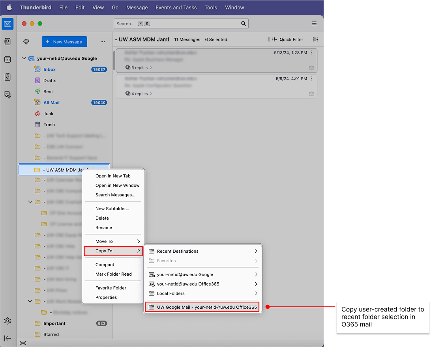Star the message from 5/9/24
The width and height of the screenshot is (431, 347).
click(x=311, y=93)
